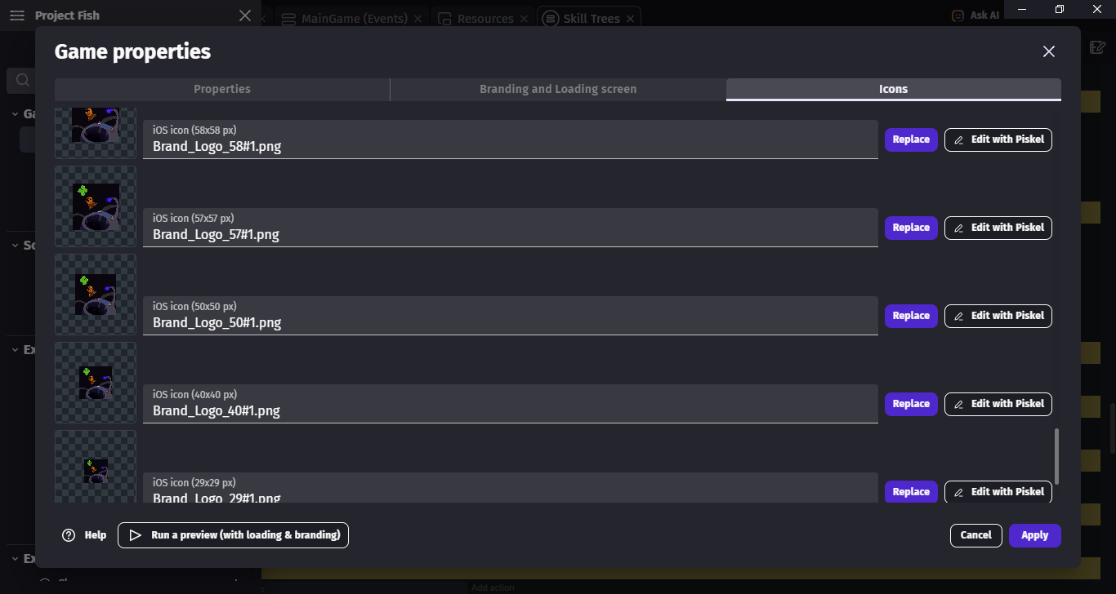The height and width of the screenshot is (594, 1116).
Task: Edit the 58x58 icon with Piskel
Action: pos(998,140)
